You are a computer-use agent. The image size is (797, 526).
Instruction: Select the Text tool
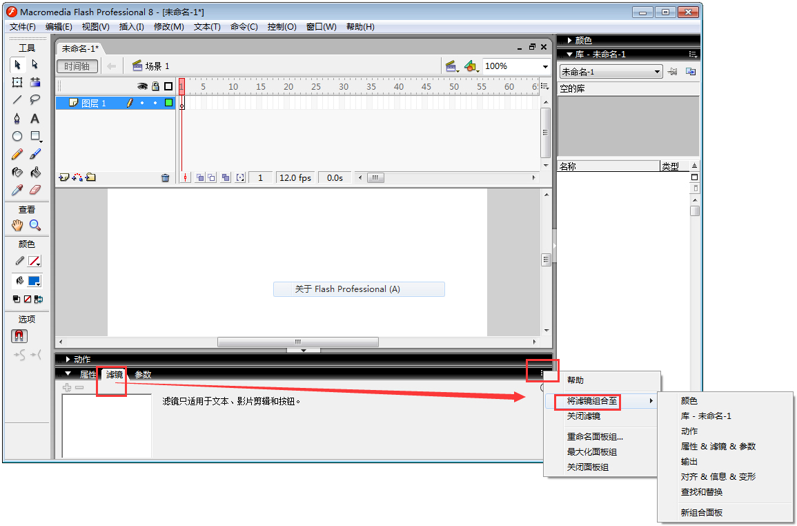coord(35,119)
